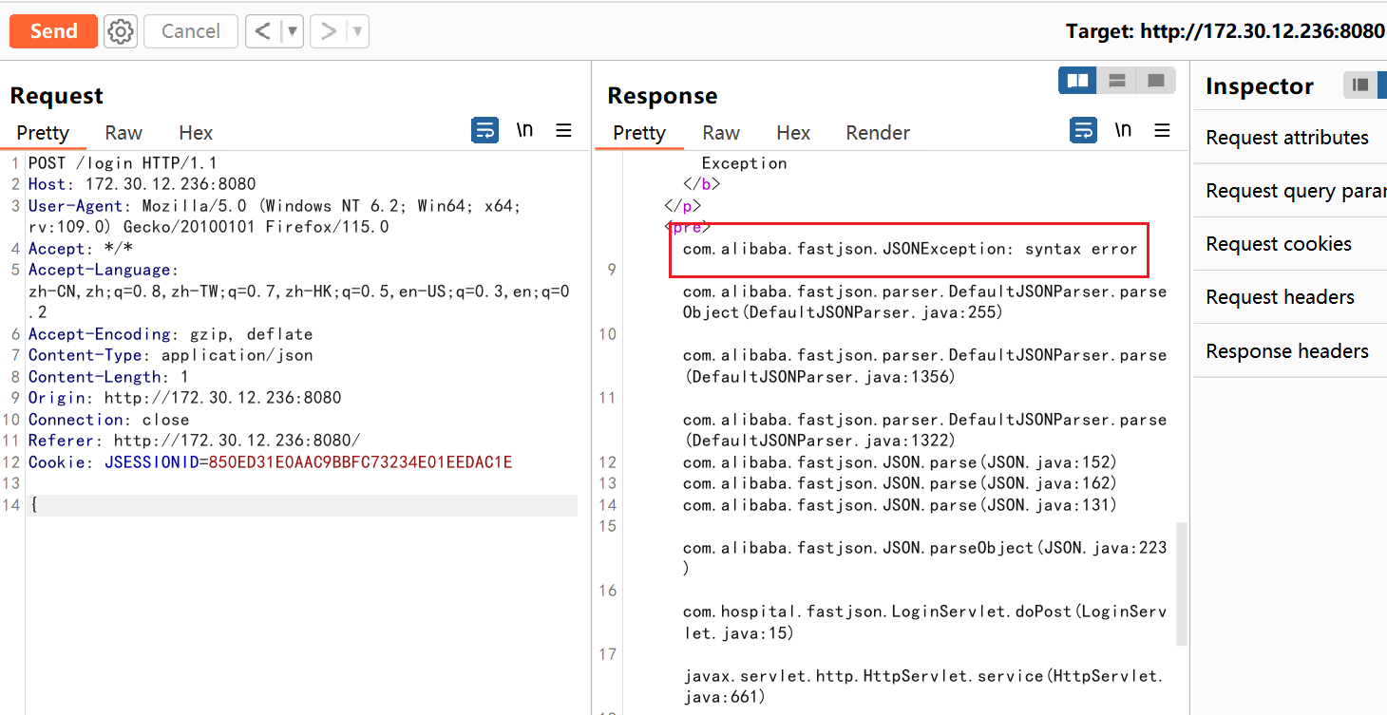Click the Inspector panel title

tap(1260, 86)
